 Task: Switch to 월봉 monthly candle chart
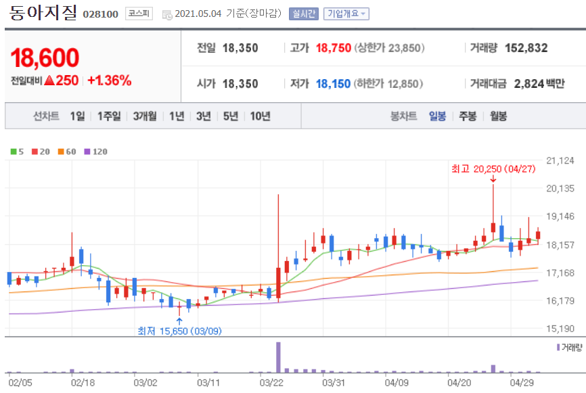point(498,116)
